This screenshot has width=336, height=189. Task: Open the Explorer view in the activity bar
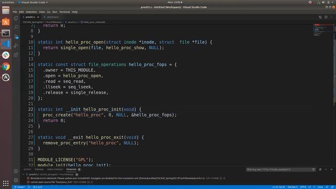point(16,18)
